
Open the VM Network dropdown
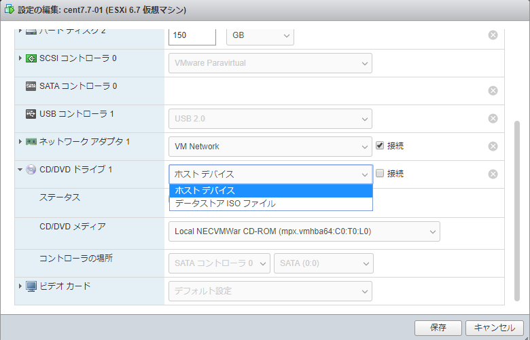pos(270,147)
